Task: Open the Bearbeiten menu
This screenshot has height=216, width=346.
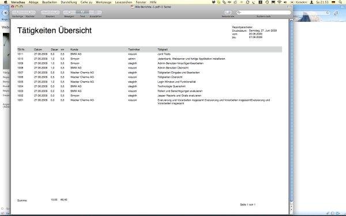Action: click(x=50, y=2)
